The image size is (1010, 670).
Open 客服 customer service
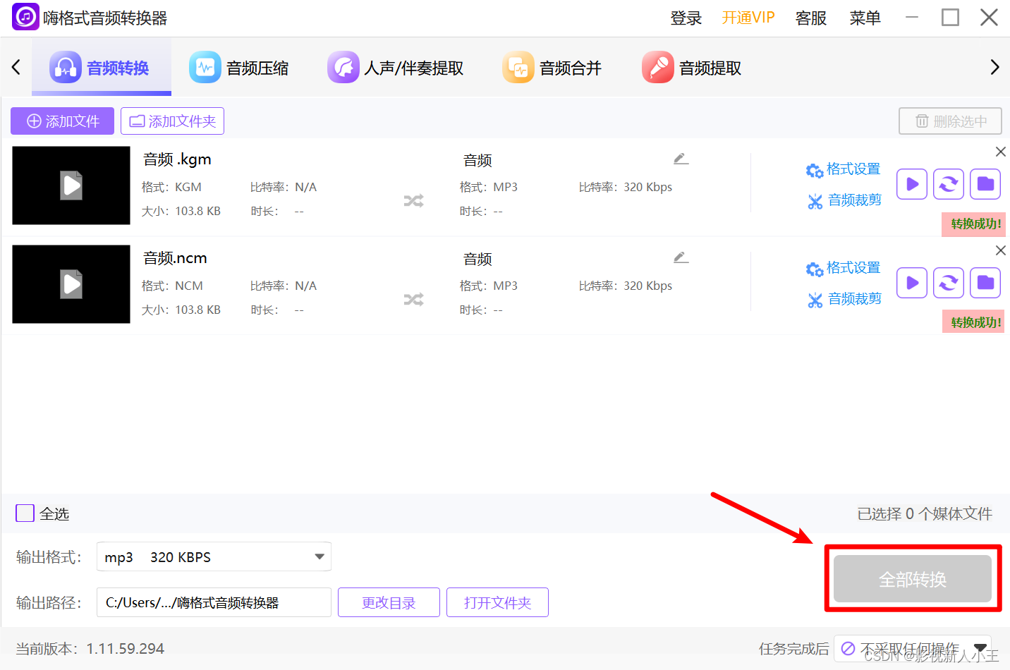pos(811,18)
